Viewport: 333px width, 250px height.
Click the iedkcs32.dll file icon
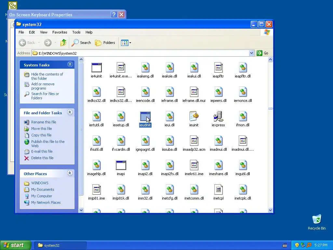point(96,92)
